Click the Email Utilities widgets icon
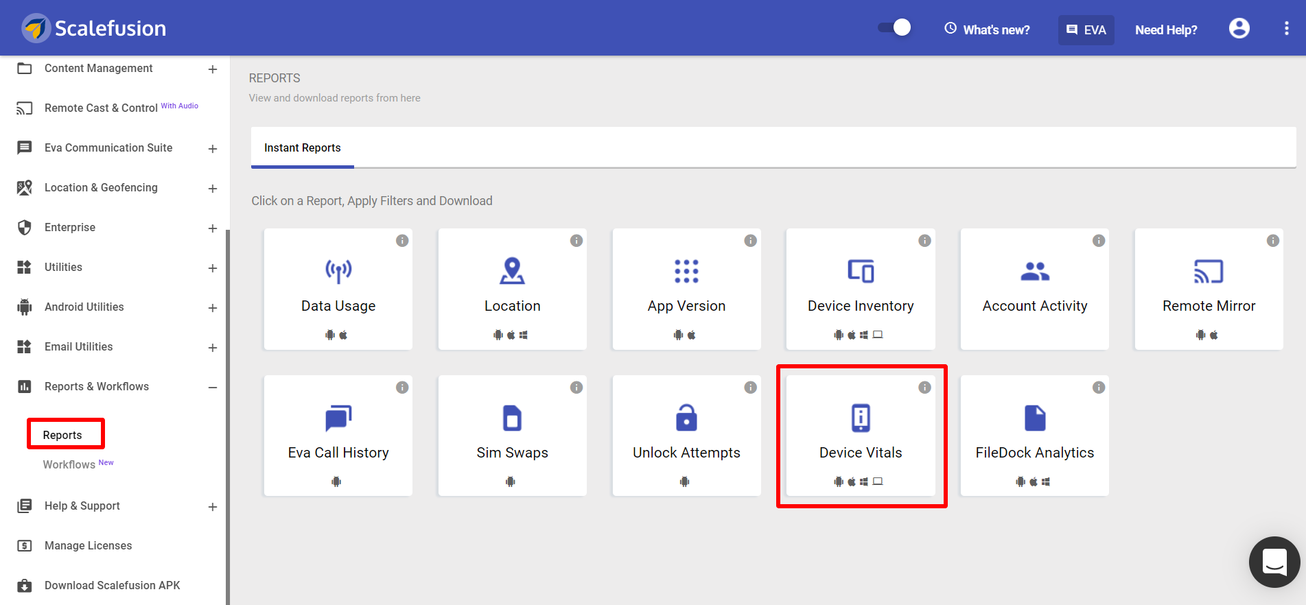 [25, 347]
